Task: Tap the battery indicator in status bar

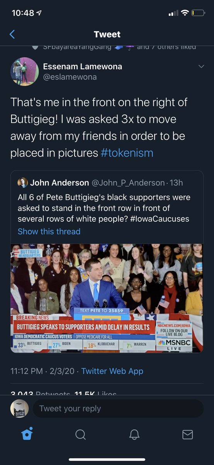Action: click(198, 13)
